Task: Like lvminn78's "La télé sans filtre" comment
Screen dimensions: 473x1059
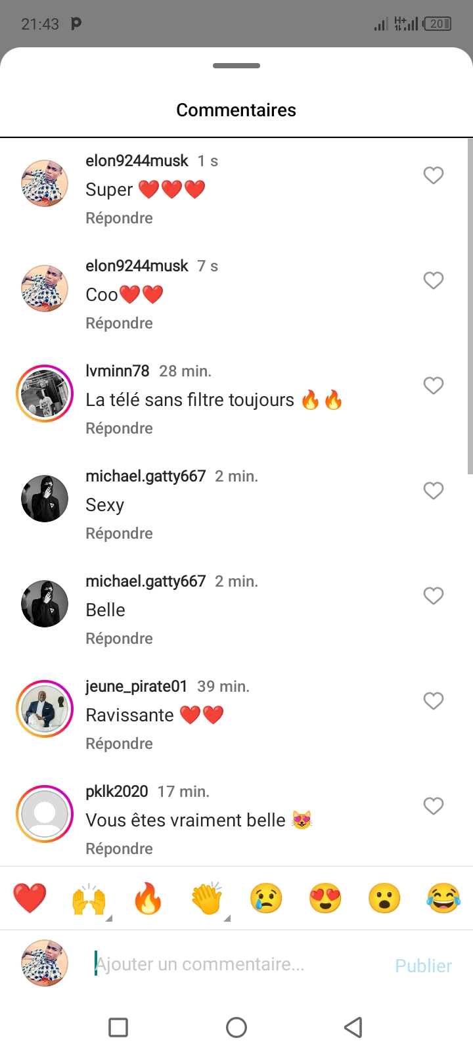Action: click(x=434, y=386)
